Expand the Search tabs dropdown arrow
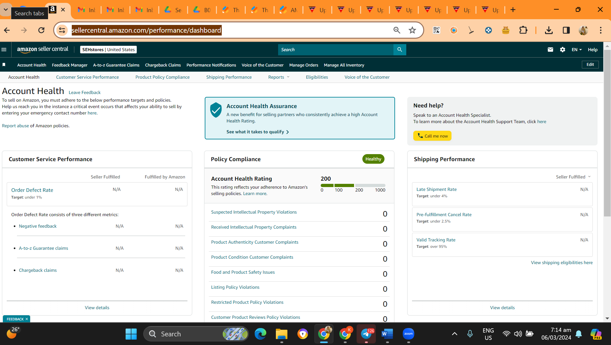Image resolution: width=611 pixels, height=345 pixels. point(6,10)
